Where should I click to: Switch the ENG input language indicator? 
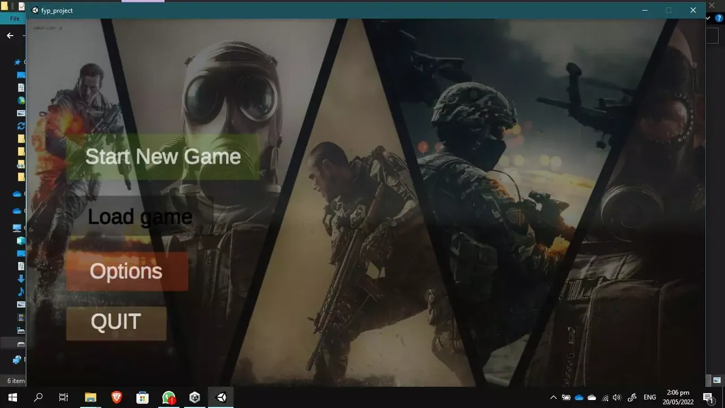coord(650,397)
